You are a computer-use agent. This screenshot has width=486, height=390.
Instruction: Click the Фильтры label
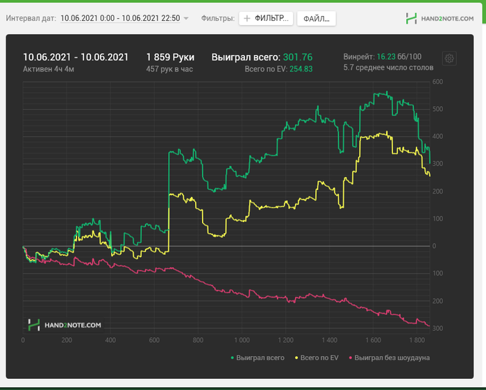(218, 18)
